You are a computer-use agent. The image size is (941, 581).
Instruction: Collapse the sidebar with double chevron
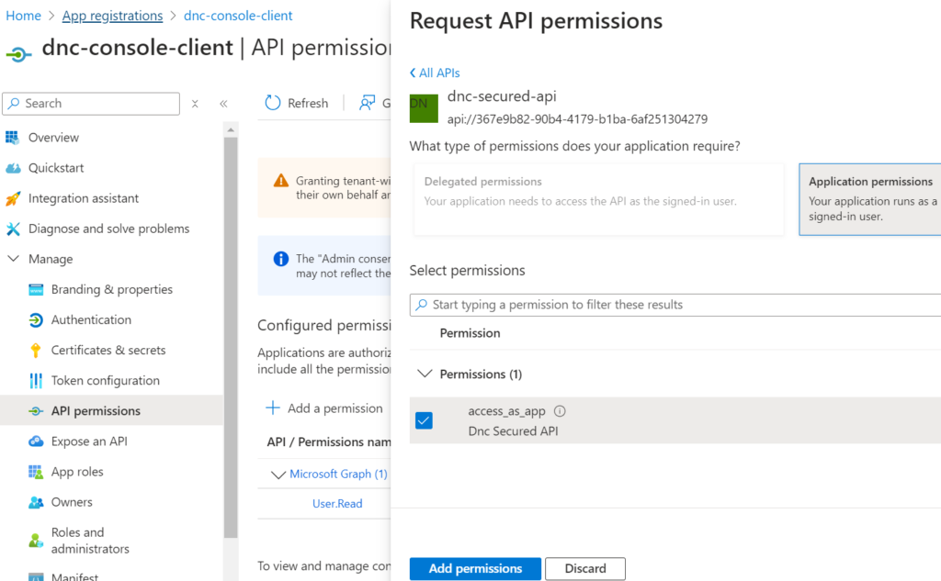pyautogui.click(x=223, y=104)
